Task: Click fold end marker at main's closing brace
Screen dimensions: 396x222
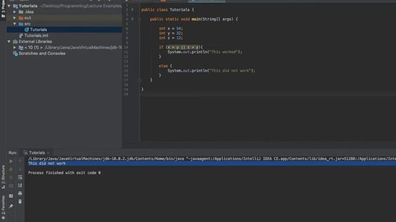Action: 139,80
